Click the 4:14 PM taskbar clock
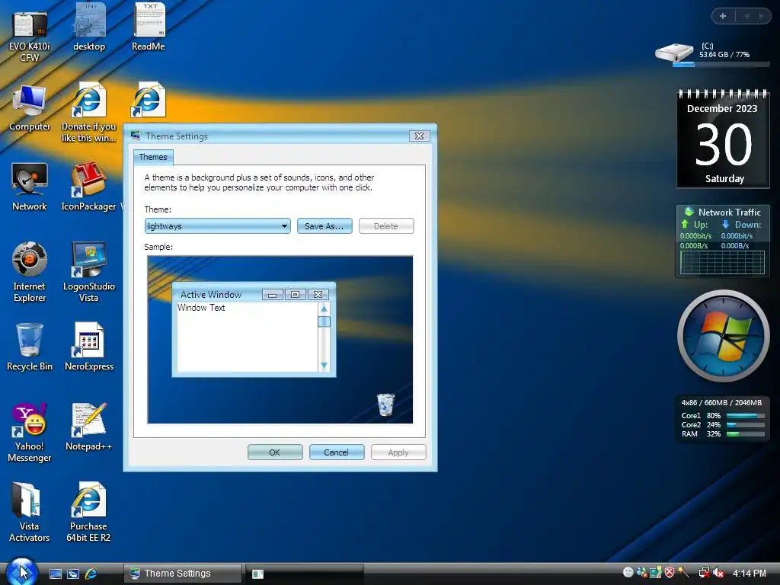 750,573
